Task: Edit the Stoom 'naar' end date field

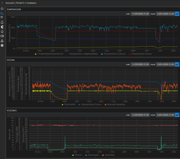Action: click(166, 64)
